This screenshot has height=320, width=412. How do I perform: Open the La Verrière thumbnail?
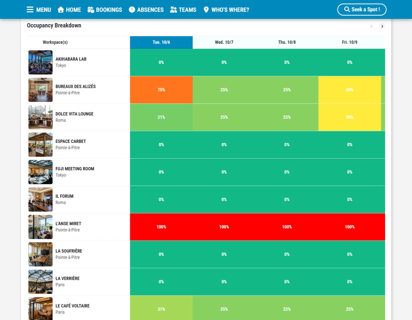pos(41,282)
